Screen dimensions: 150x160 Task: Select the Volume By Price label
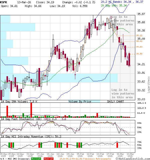point(80,101)
